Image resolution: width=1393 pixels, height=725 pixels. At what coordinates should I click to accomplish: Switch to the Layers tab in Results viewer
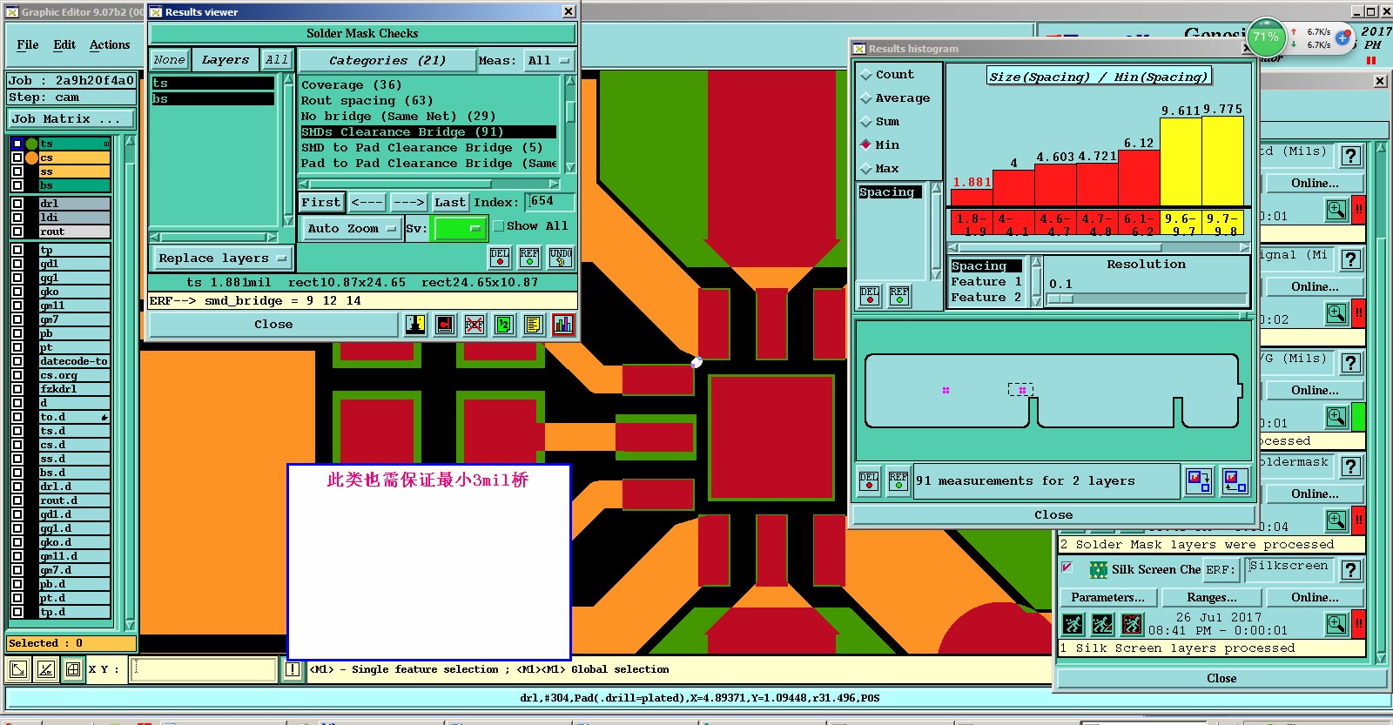(225, 60)
